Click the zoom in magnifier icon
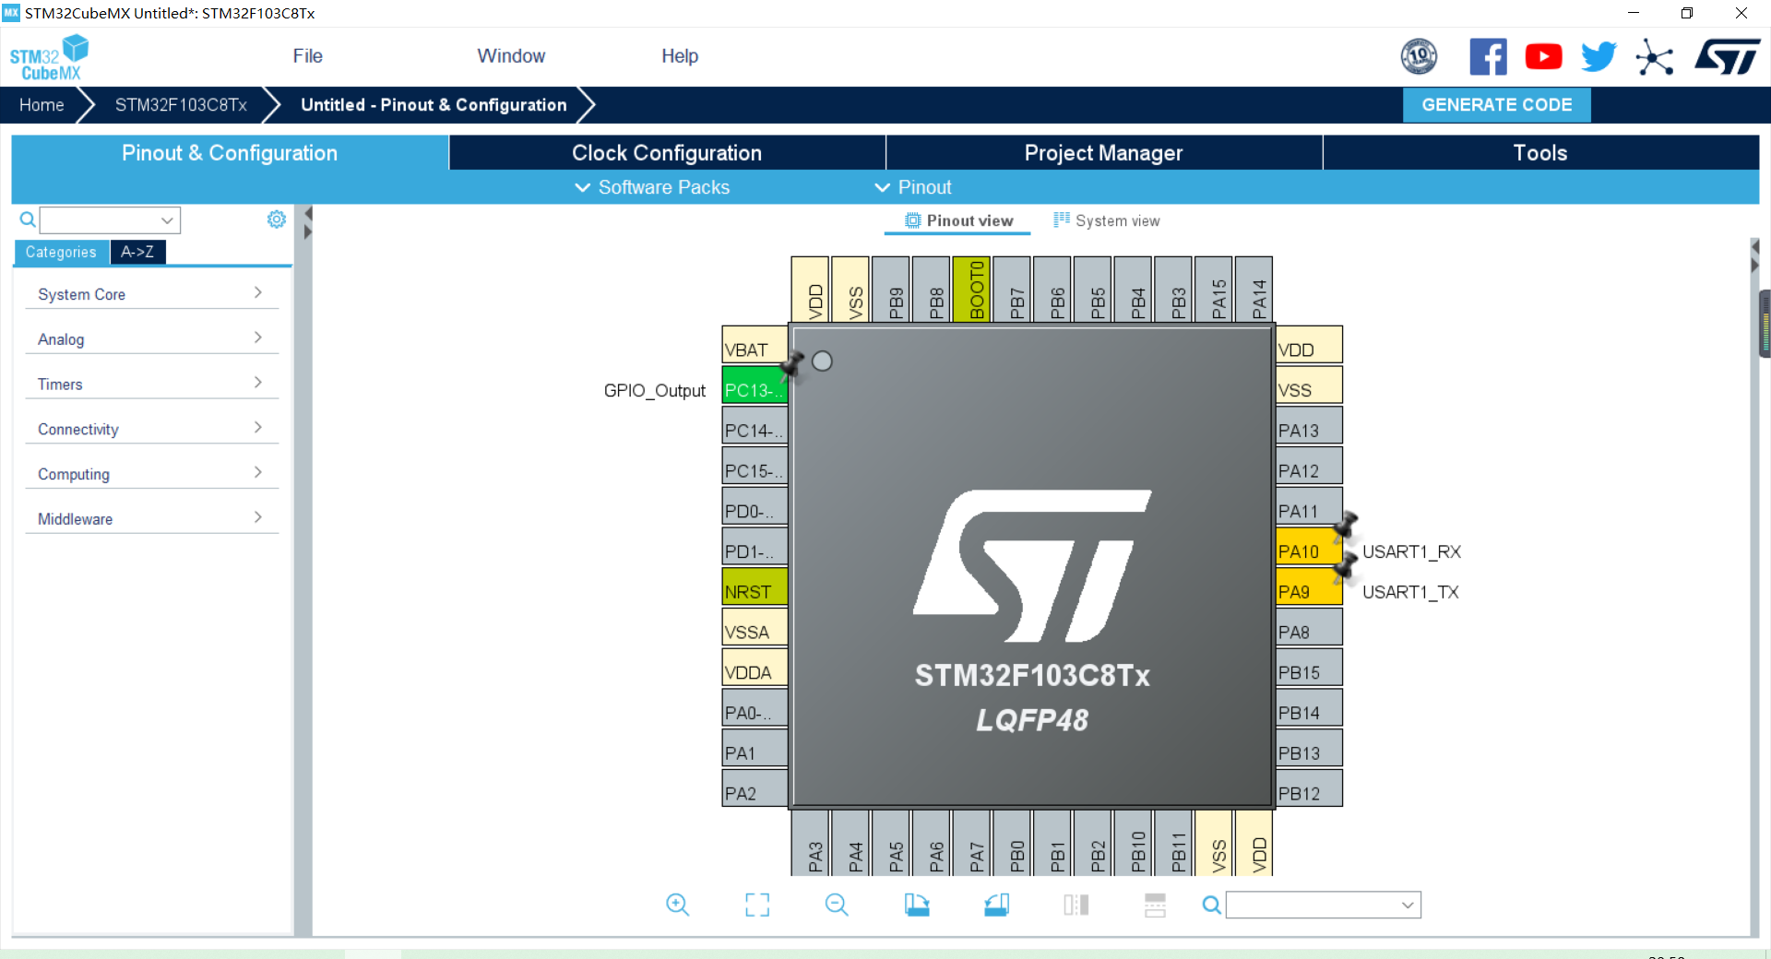The width and height of the screenshot is (1771, 959). pyautogui.click(x=677, y=905)
